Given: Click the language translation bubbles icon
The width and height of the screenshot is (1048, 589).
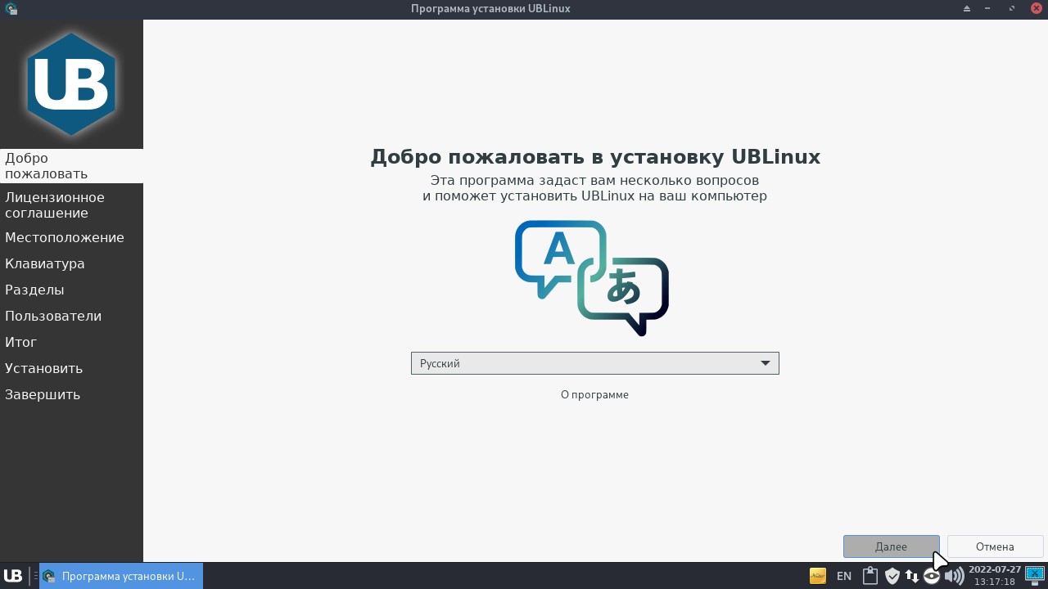Looking at the screenshot, I should (592, 278).
